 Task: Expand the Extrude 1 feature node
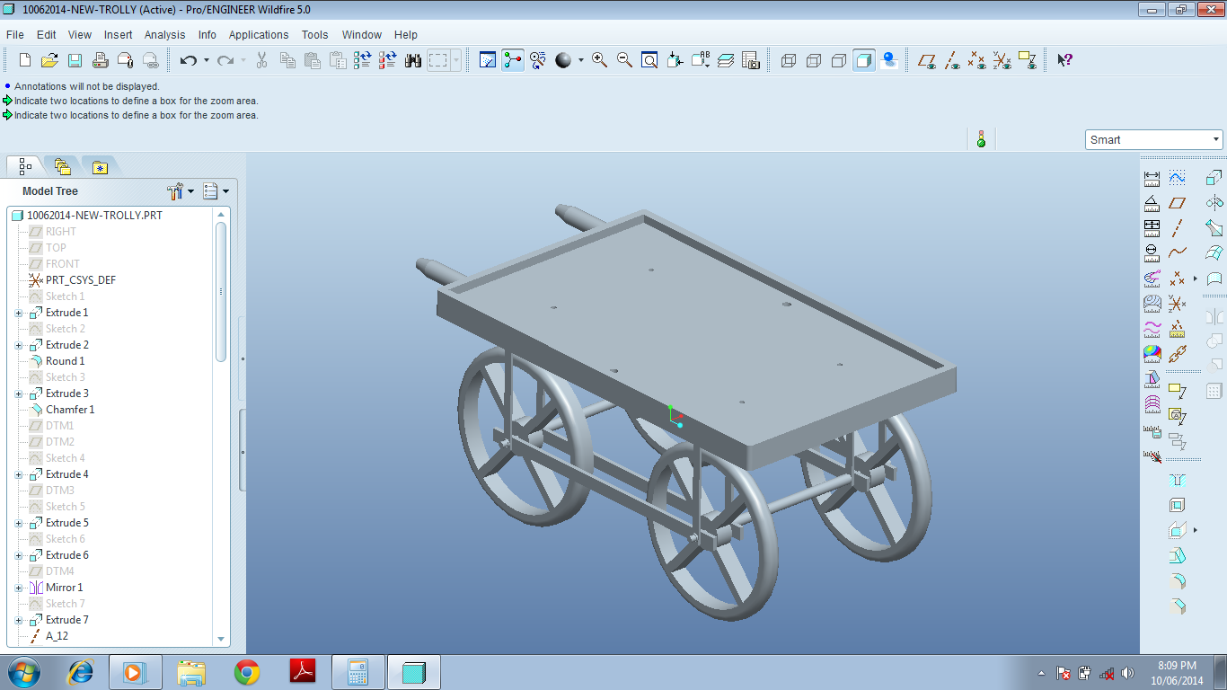[x=19, y=313]
